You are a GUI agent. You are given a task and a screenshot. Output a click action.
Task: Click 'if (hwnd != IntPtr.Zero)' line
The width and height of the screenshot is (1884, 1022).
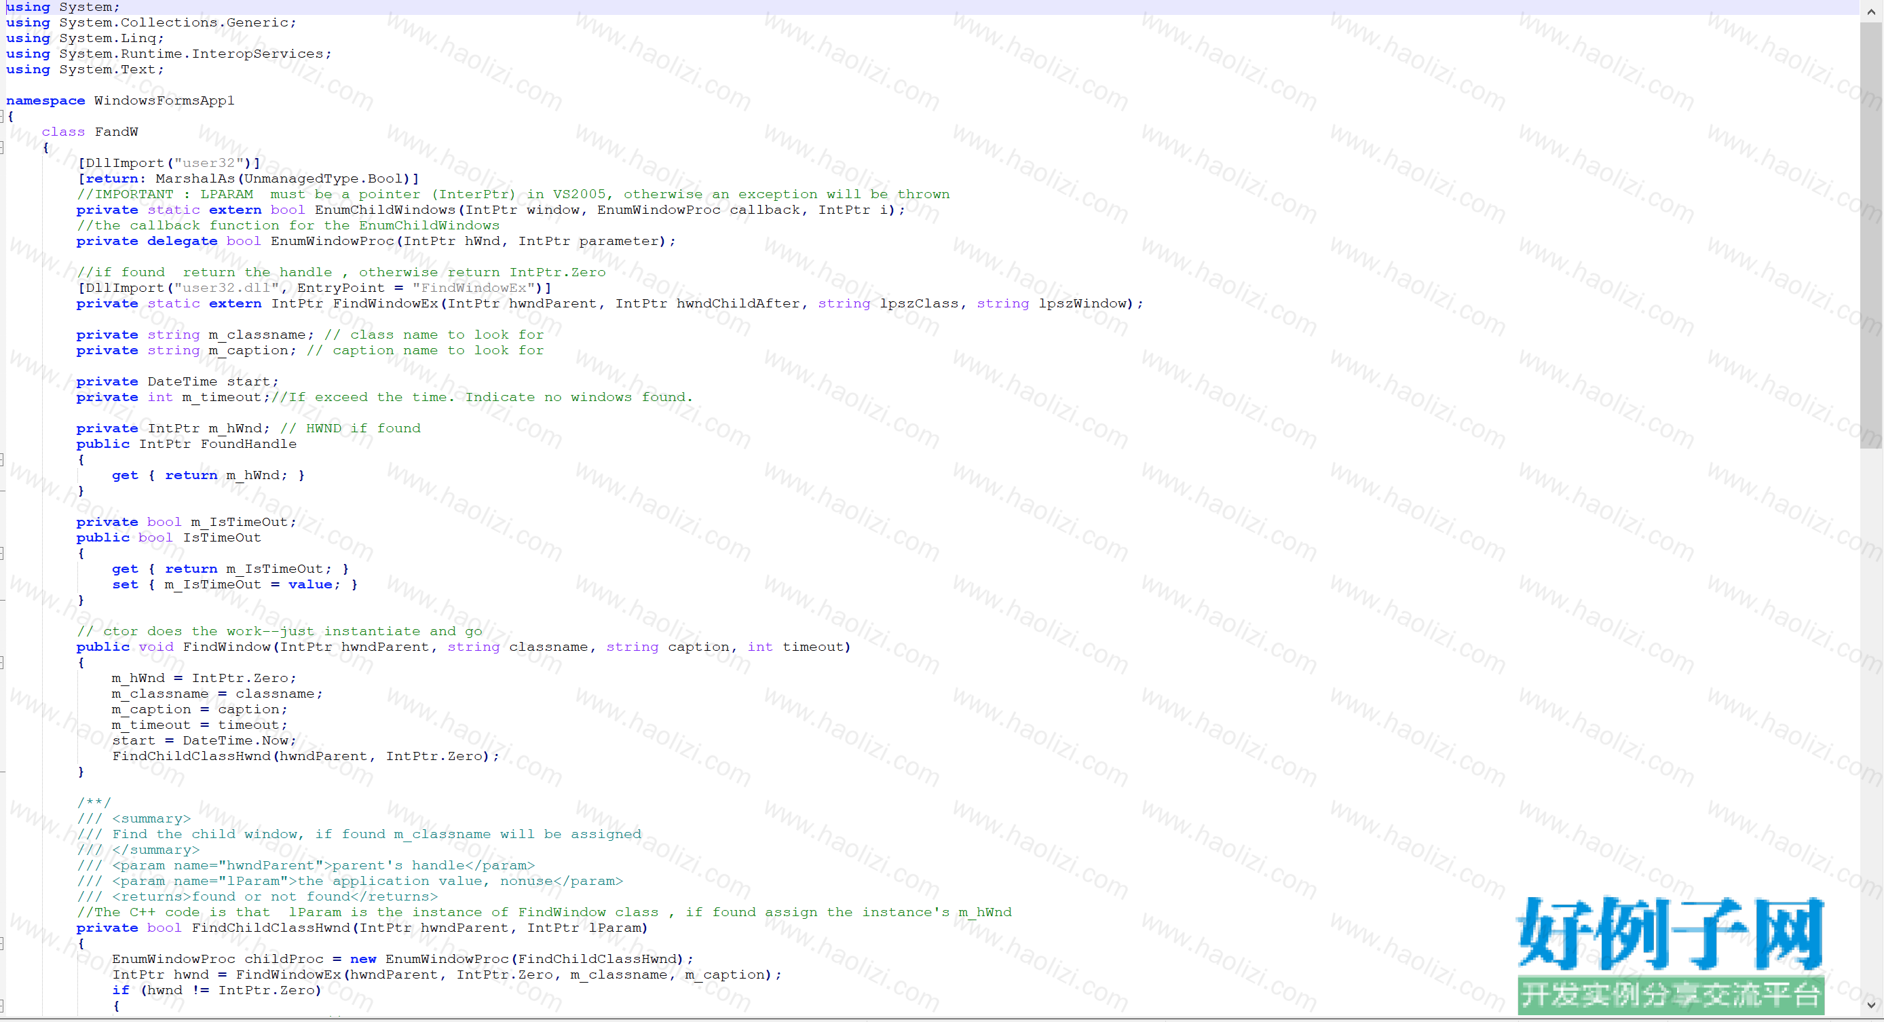tap(217, 991)
